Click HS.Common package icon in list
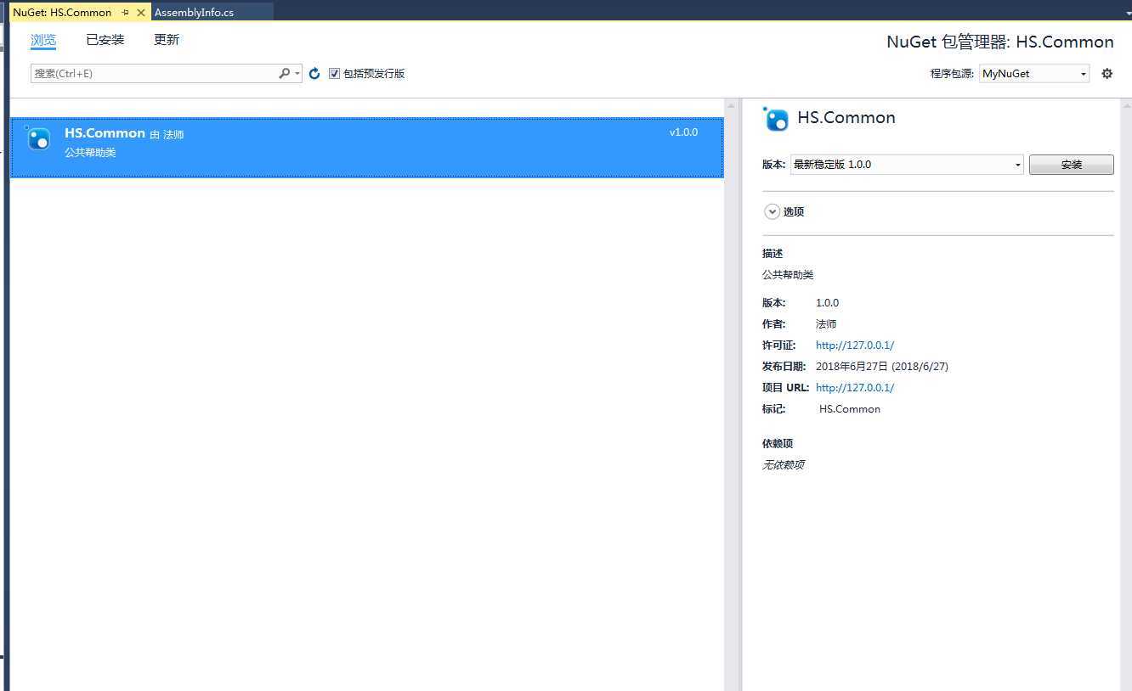 click(x=38, y=138)
